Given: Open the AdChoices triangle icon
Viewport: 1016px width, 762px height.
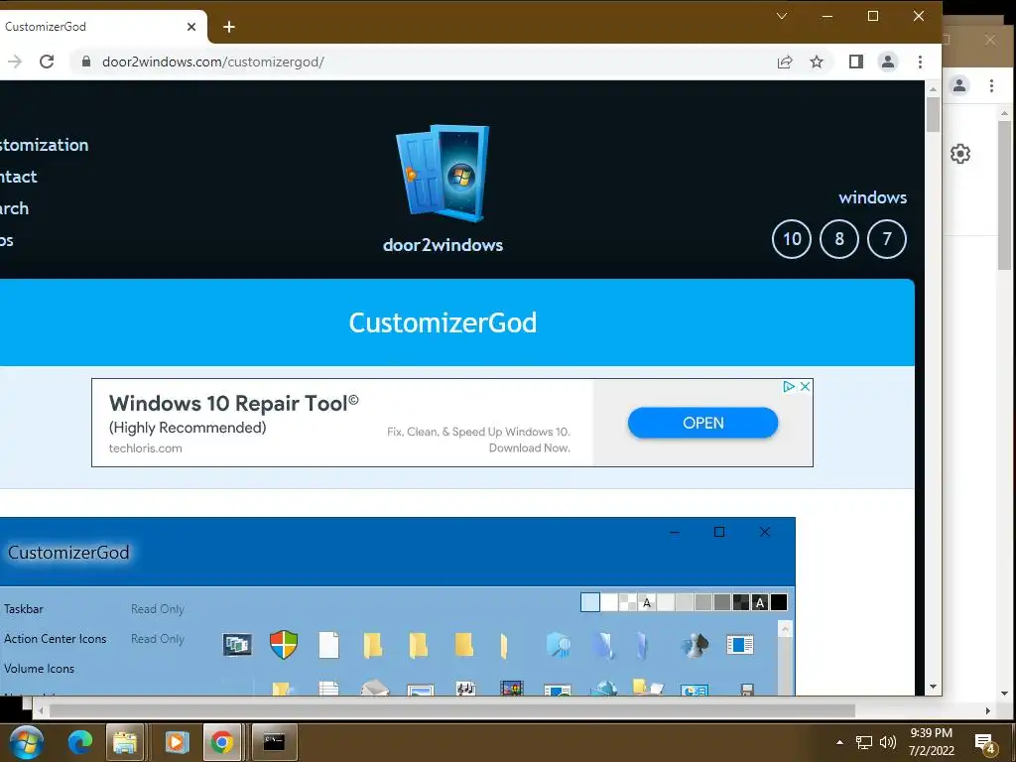Looking at the screenshot, I should pyautogui.click(x=789, y=386).
